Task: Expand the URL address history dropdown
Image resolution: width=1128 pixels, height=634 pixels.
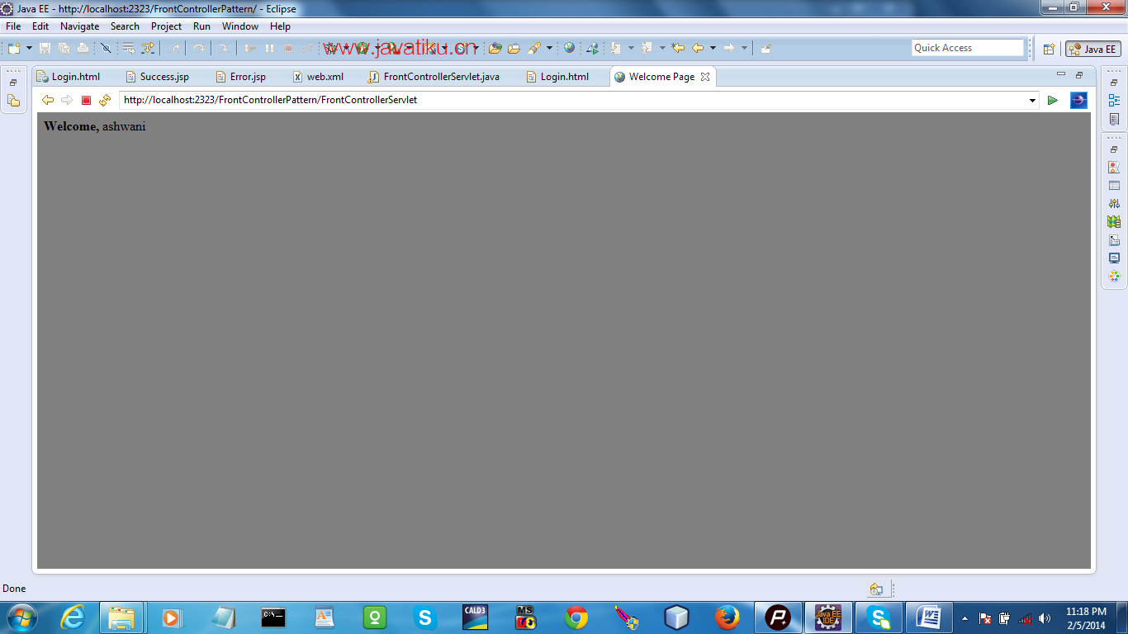Action: (x=1032, y=101)
